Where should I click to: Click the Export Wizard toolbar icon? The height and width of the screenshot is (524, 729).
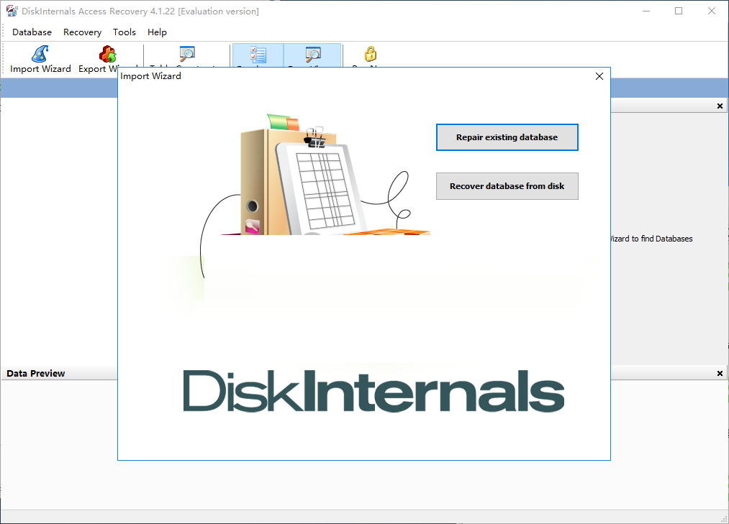pyautogui.click(x=108, y=55)
